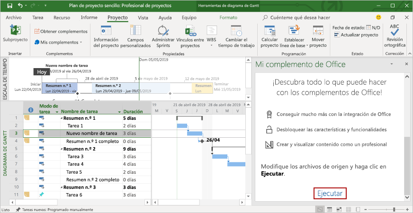The width and height of the screenshot is (413, 213).
Task: Click auto-schedule mode icon for Tarea 1
Action: click(42, 125)
